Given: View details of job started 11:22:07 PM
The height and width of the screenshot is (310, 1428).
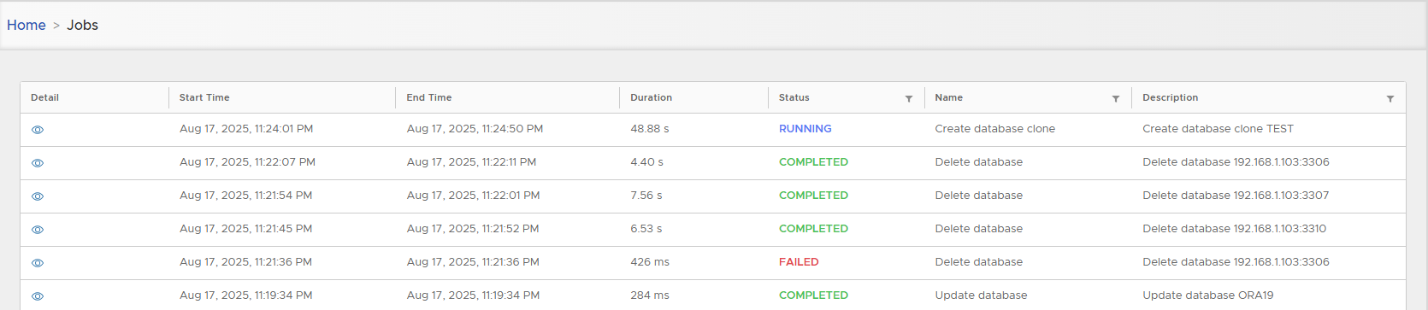Looking at the screenshot, I should [x=38, y=163].
